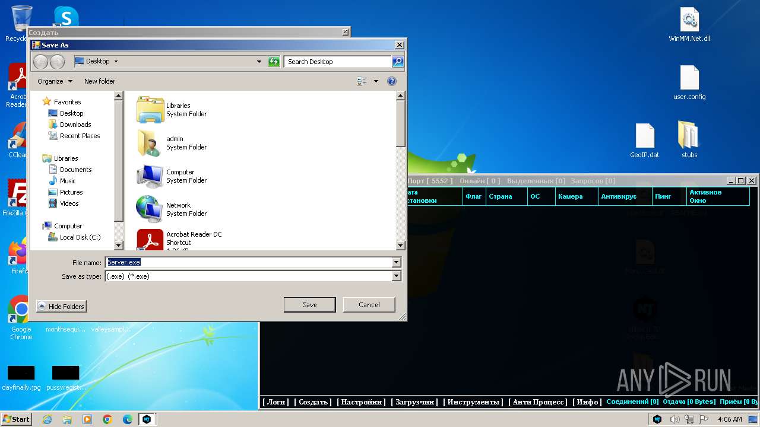Viewport: 760px width, 427px height.
Task: Select Videos library
Action: 69,203
